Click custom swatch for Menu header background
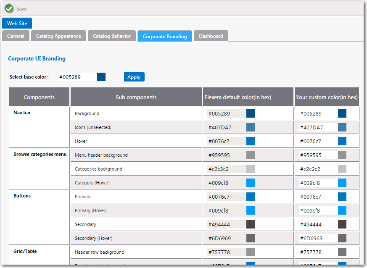367x268 pixels. coord(342,155)
